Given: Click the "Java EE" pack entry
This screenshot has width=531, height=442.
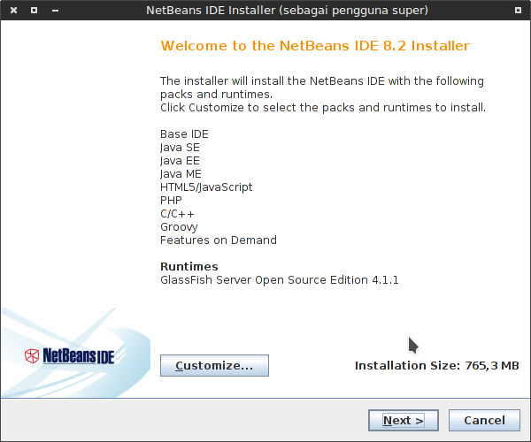Looking at the screenshot, I should pos(180,161).
